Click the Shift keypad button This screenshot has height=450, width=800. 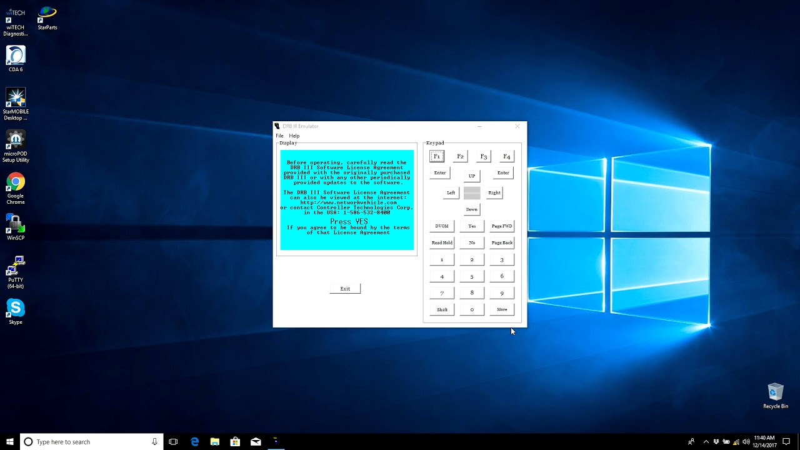442,309
